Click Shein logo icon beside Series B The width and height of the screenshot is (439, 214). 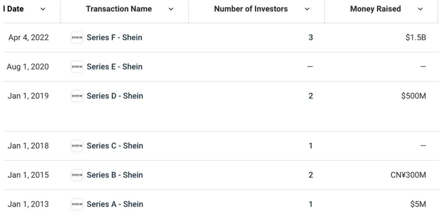(x=76, y=175)
